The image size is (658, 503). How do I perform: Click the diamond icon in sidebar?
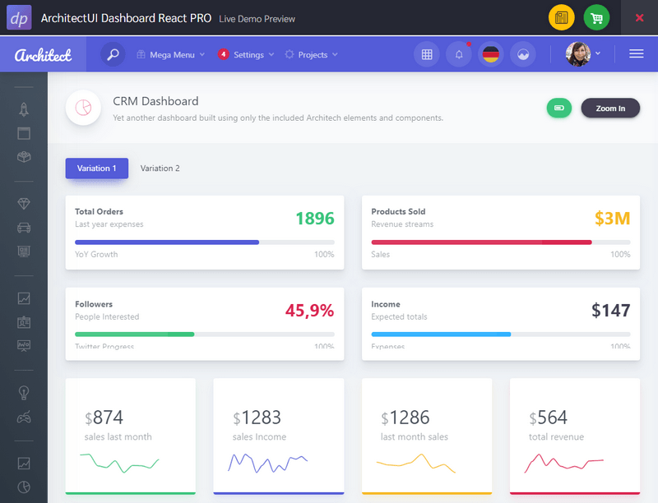24,203
